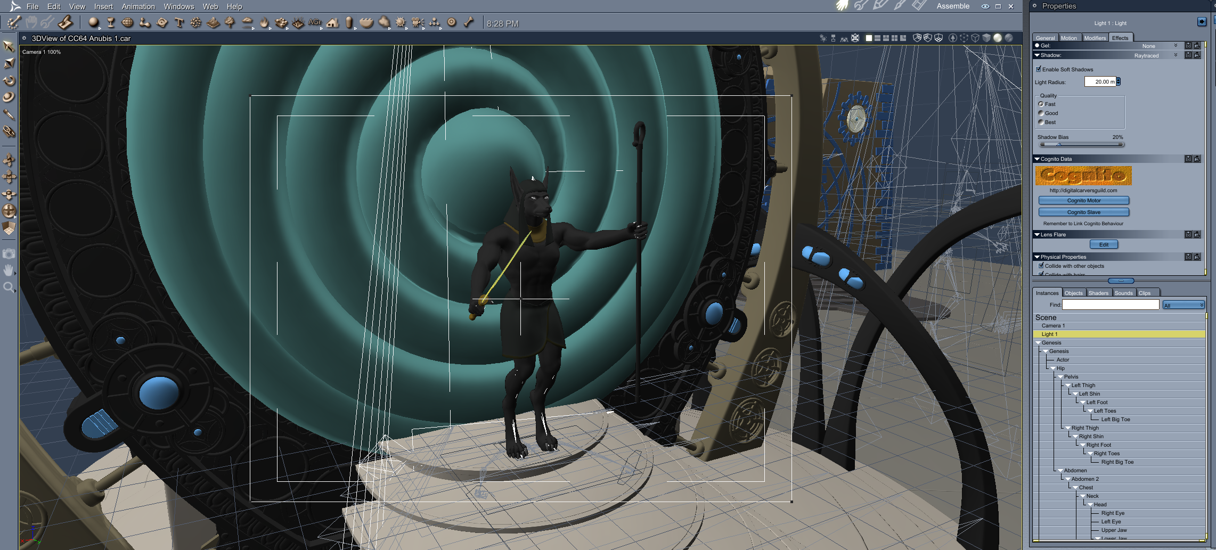Insert a camera using movie camera icon
The height and width of the screenshot is (550, 1216).
(418, 22)
